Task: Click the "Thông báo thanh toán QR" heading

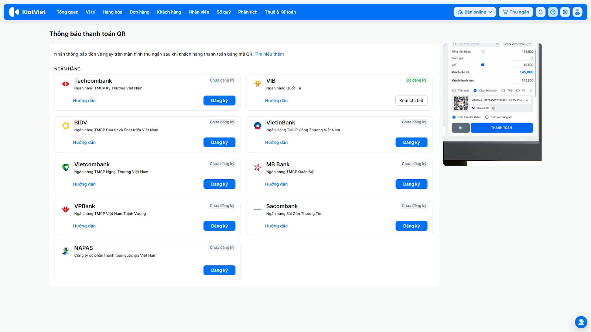Action: [88, 34]
